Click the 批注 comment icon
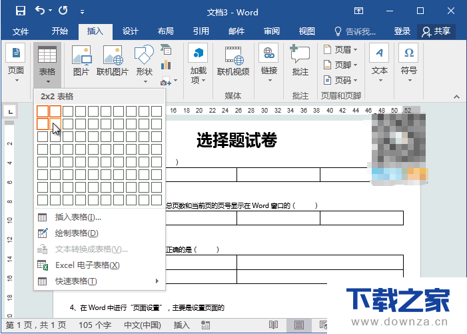This screenshot has width=467, height=334. point(300,60)
